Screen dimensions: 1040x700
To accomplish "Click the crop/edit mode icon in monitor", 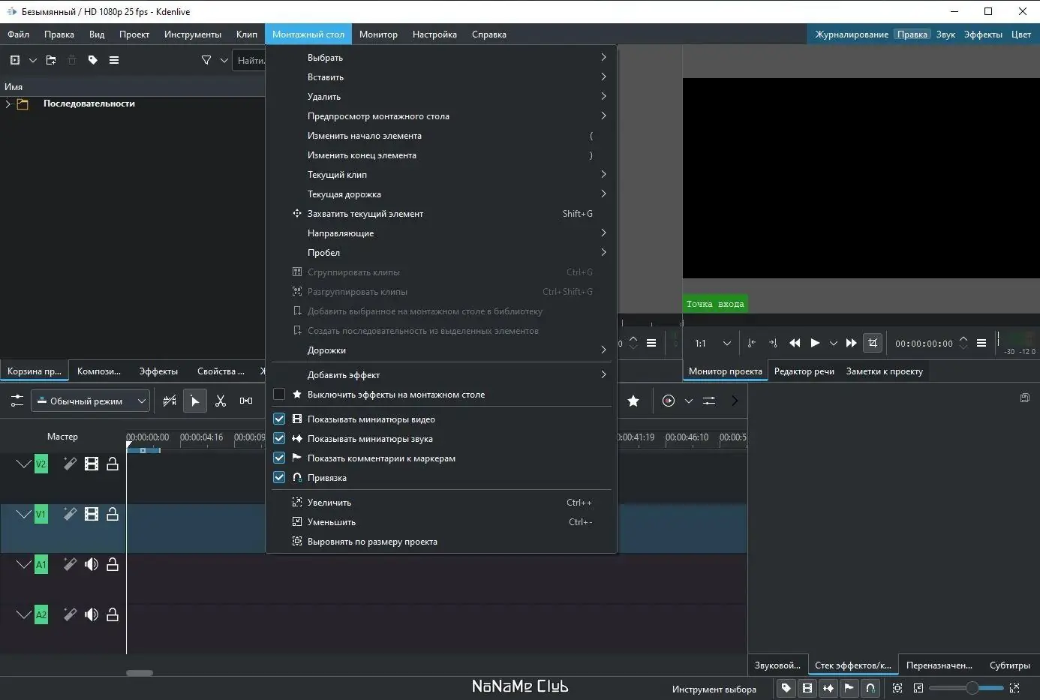I will tap(872, 343).
